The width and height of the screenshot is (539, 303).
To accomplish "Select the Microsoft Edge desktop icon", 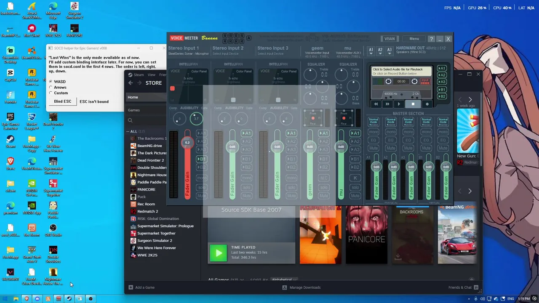I will 53,11.
